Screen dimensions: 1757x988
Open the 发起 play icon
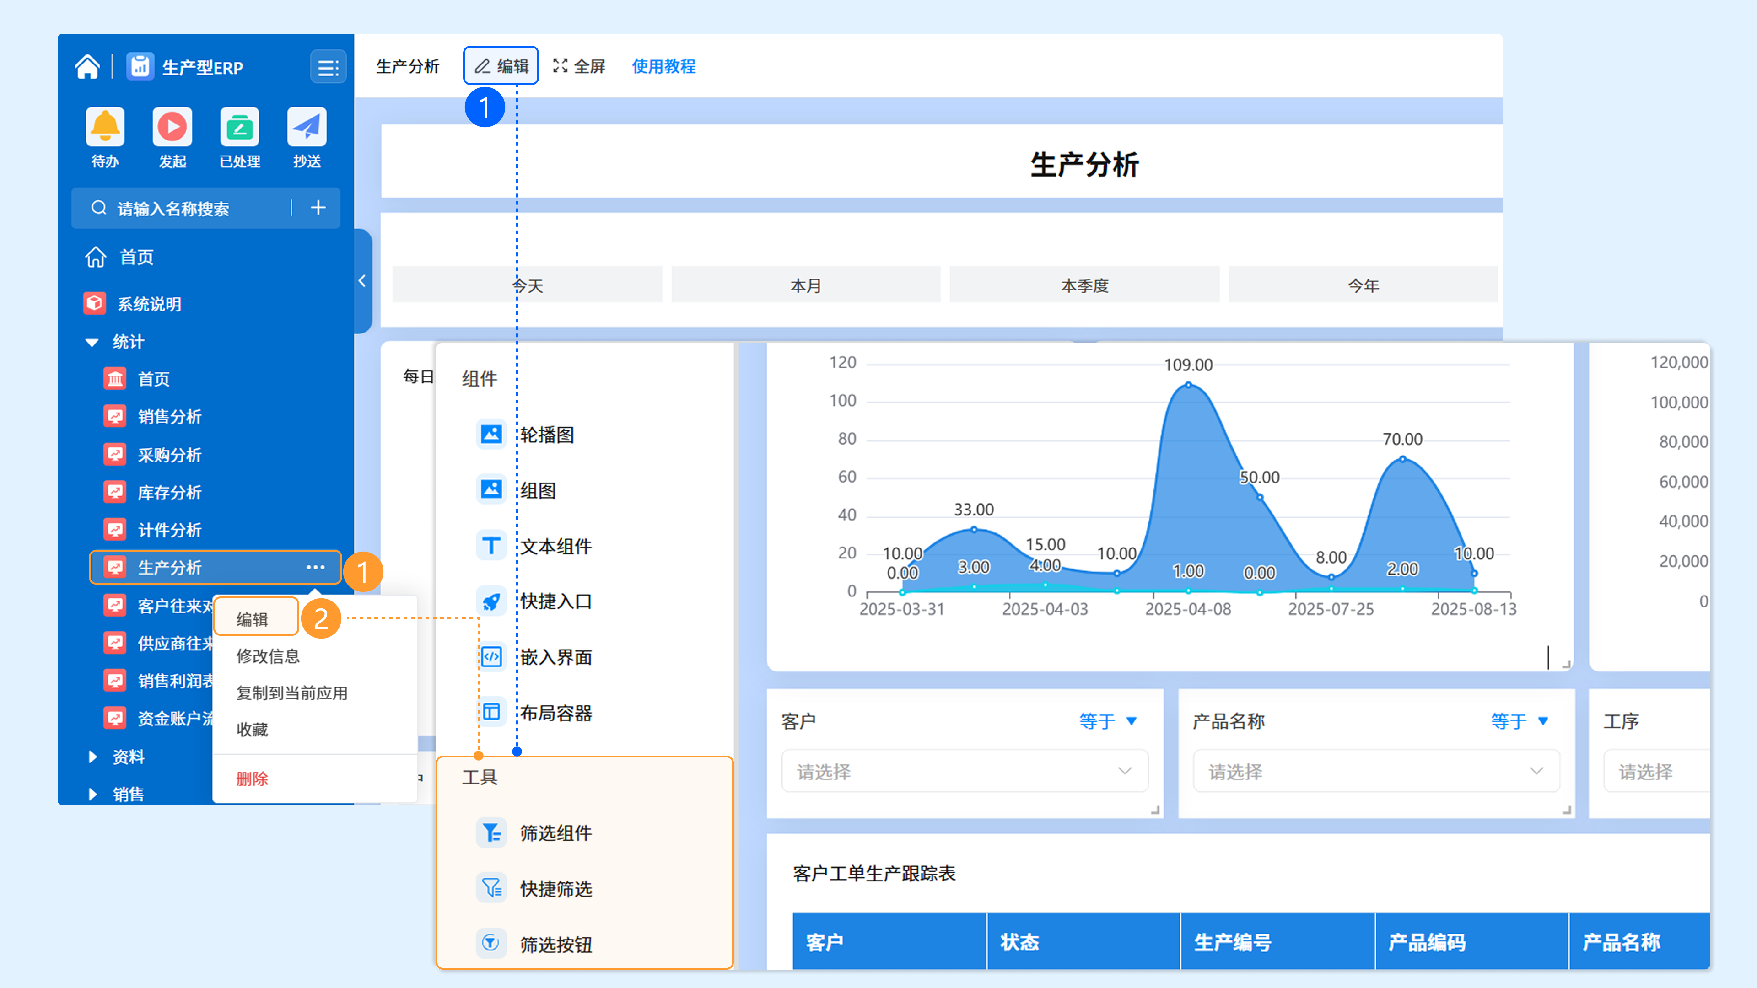pyautogui.click(x=172, y=127)
